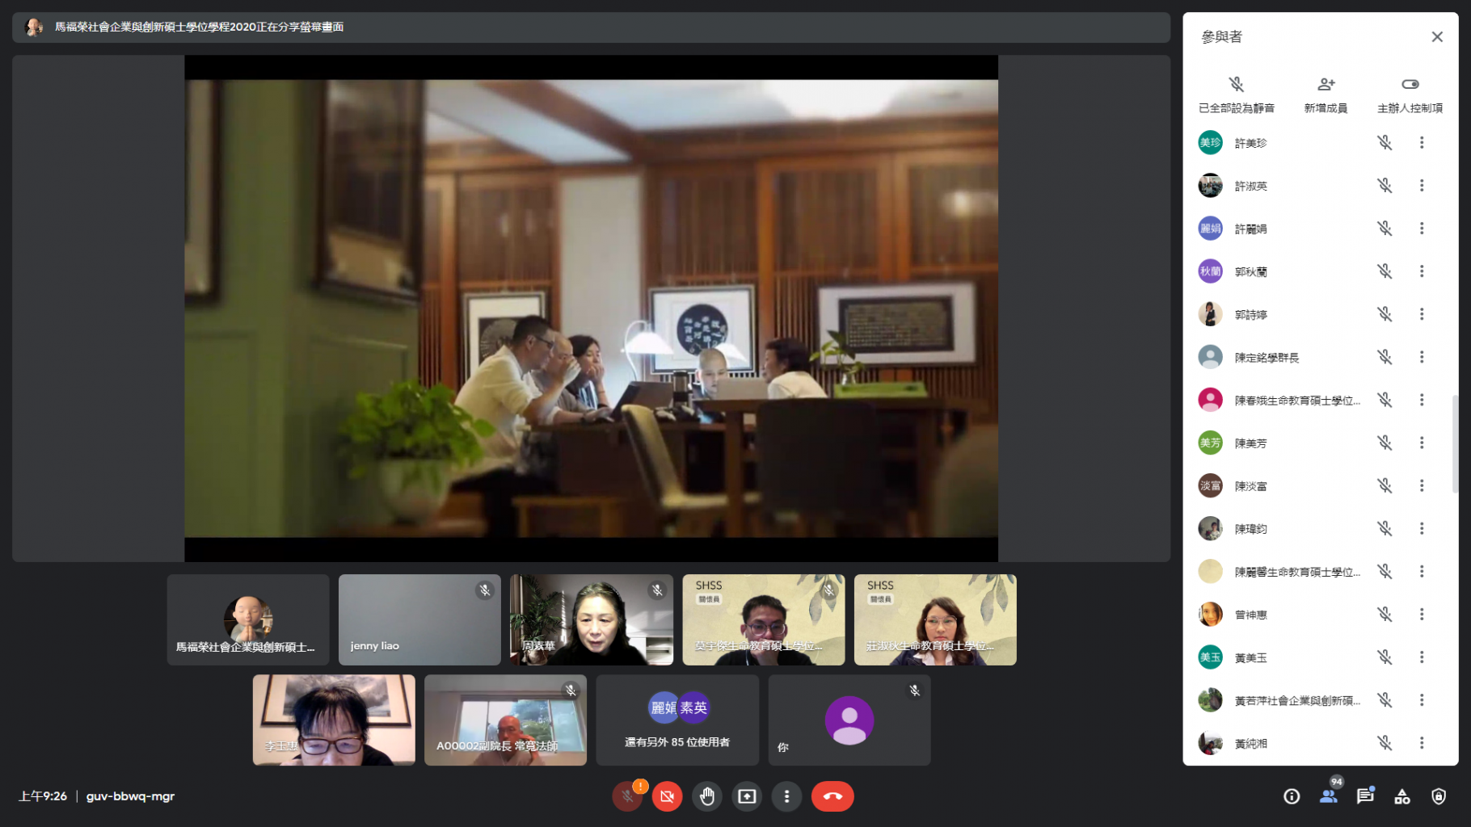The height and width of the screenshot is (827, 1471).
Task: Mute all participants icon
Action: point(1236,85)
